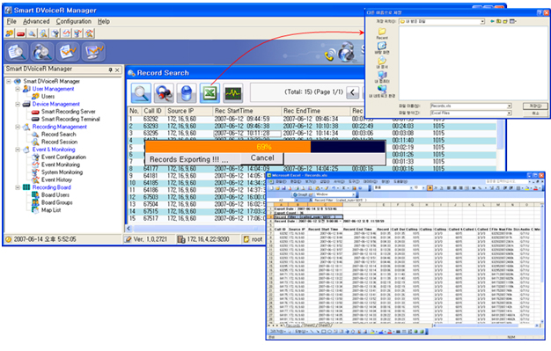Select Board Users in the tree

tap(55, 195)
